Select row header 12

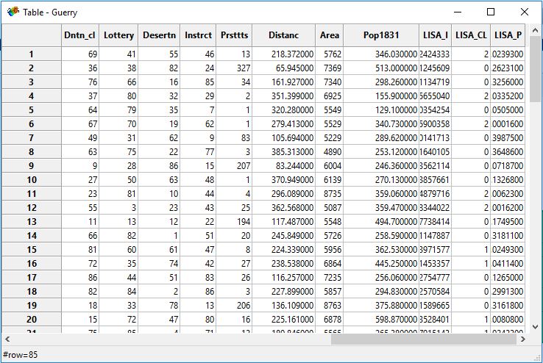tap(32, 208)
